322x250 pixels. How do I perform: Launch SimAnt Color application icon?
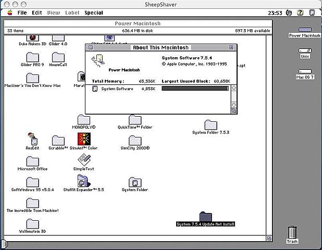[x=84, y=139]
